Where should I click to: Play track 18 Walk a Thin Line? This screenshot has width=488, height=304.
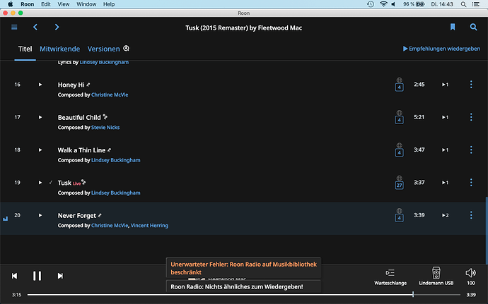[40, 150]
